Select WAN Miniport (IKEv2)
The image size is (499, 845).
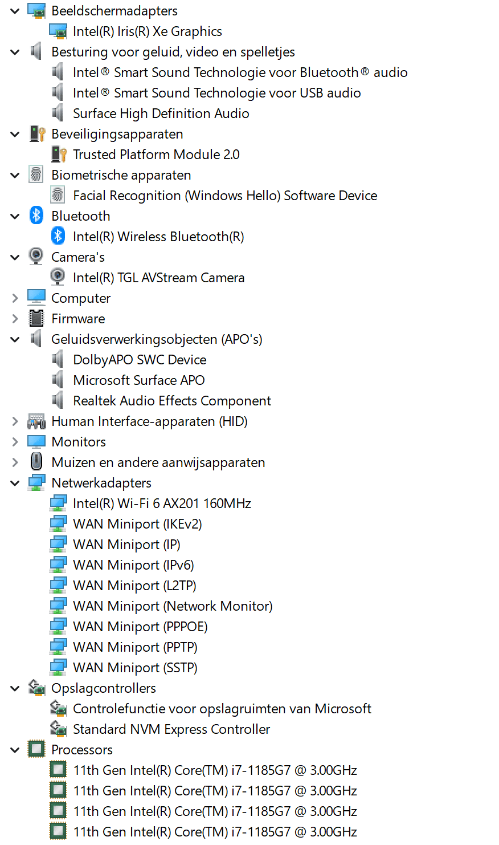coord(137,524)
